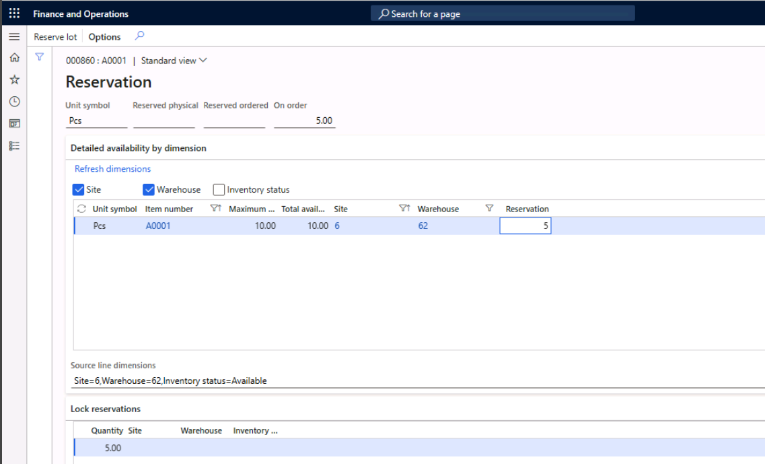This screenshot has width=765, height=464.
Task: Open the navigation pane hamburger menu
Action: tap(13, 36)
